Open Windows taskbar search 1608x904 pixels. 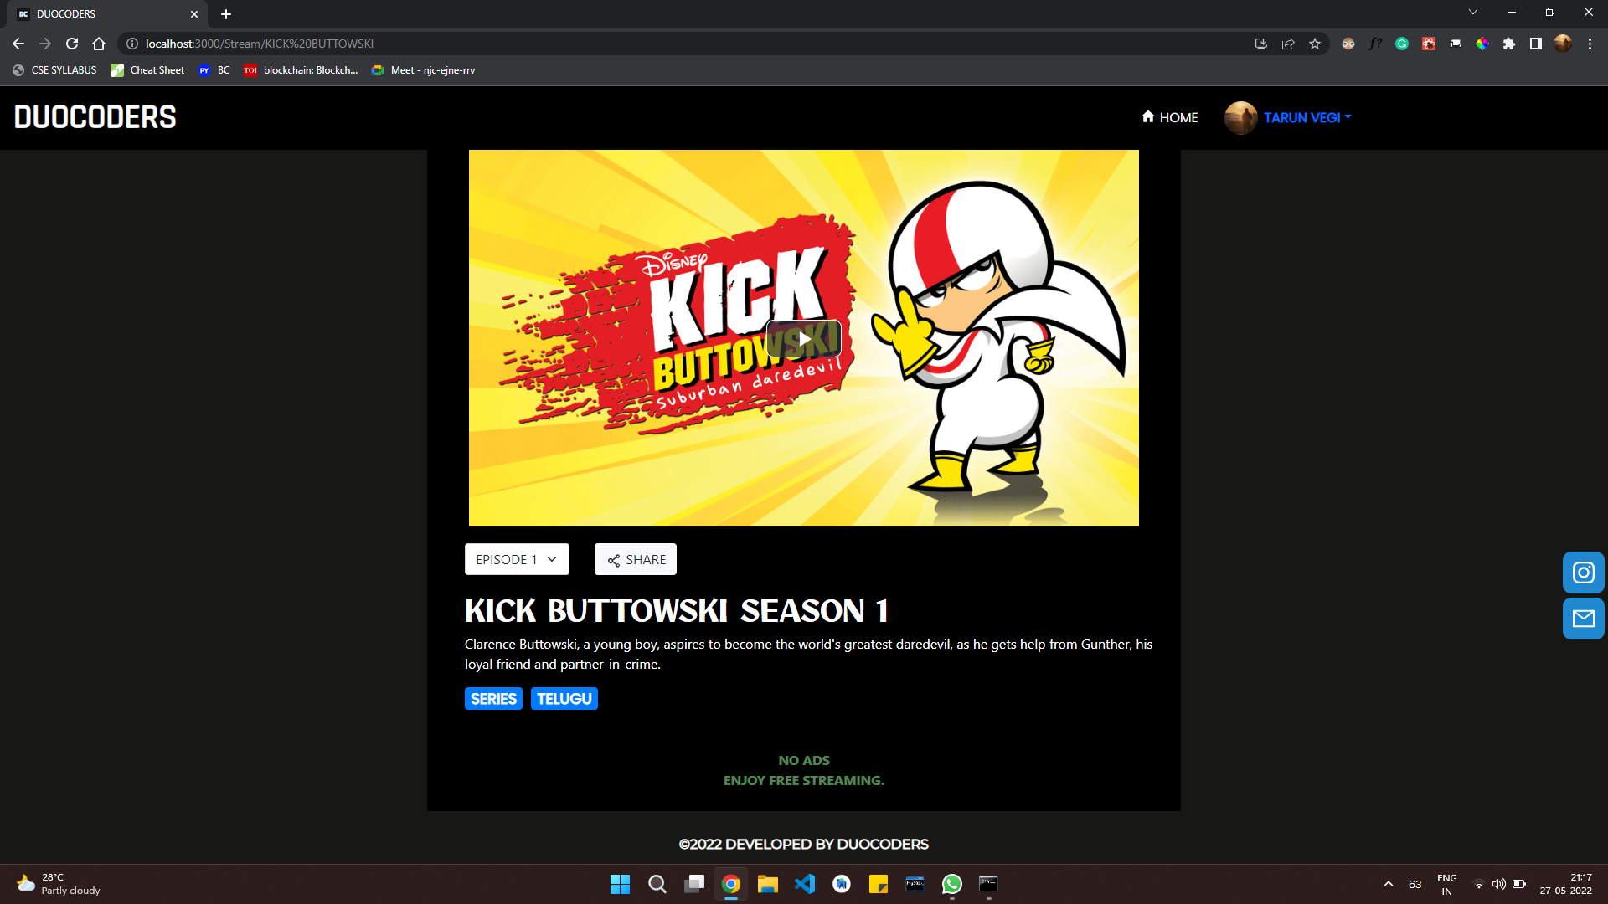point(657,884)
